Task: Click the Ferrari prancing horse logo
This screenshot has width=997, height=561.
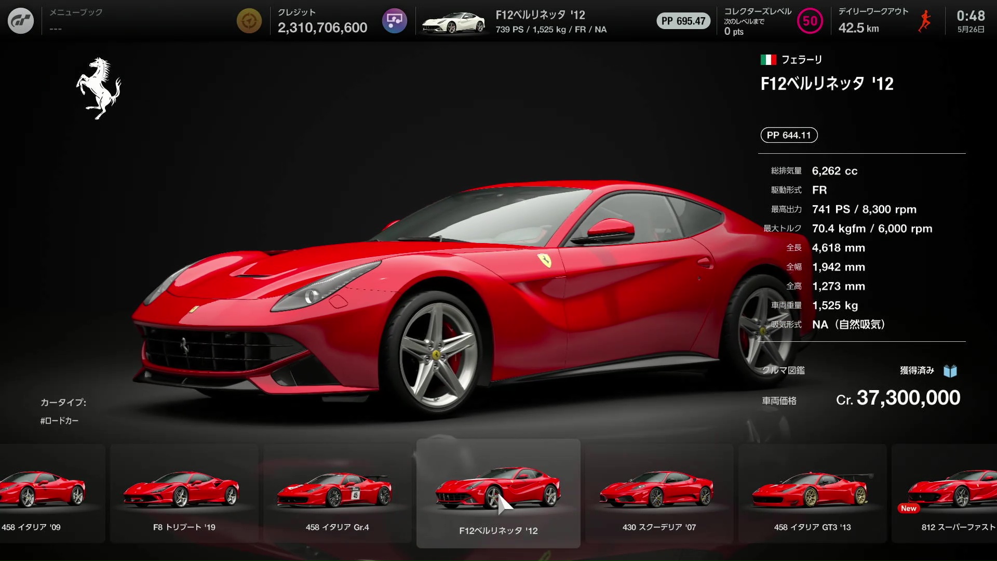Action: (x=99, y=88)
